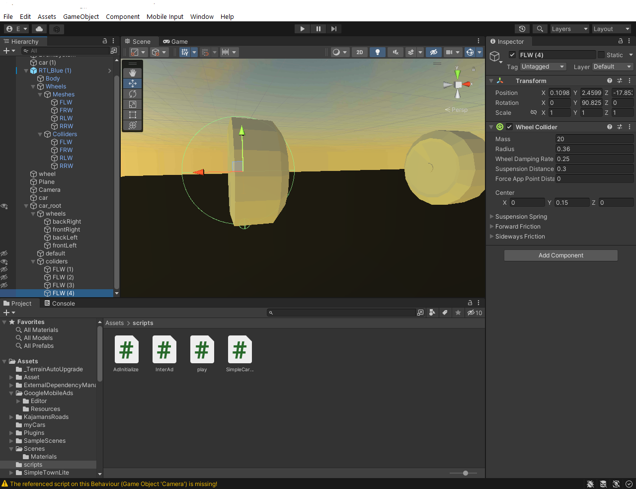Toggle scene visibility hidden objects
This screenshot has height=489, width=636.
(434, 52)
